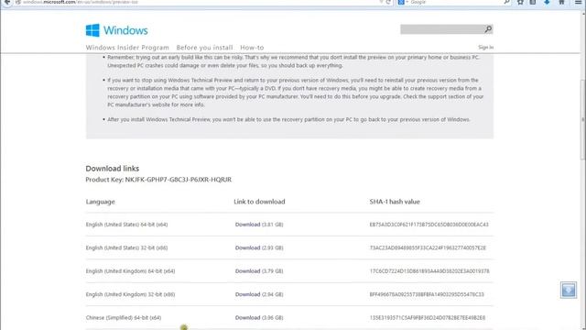Click English (United Kingdom) 64-bit (x64) label
The width and height of the screenshot is (586, 330).
point(130,271)
